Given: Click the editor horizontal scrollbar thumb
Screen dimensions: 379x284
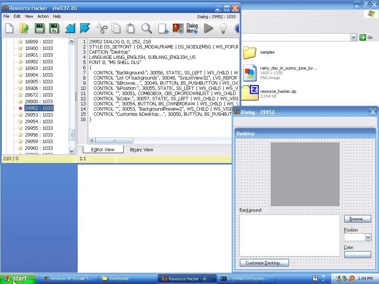Looking at the screenshot, I should [x=114, y=141].
